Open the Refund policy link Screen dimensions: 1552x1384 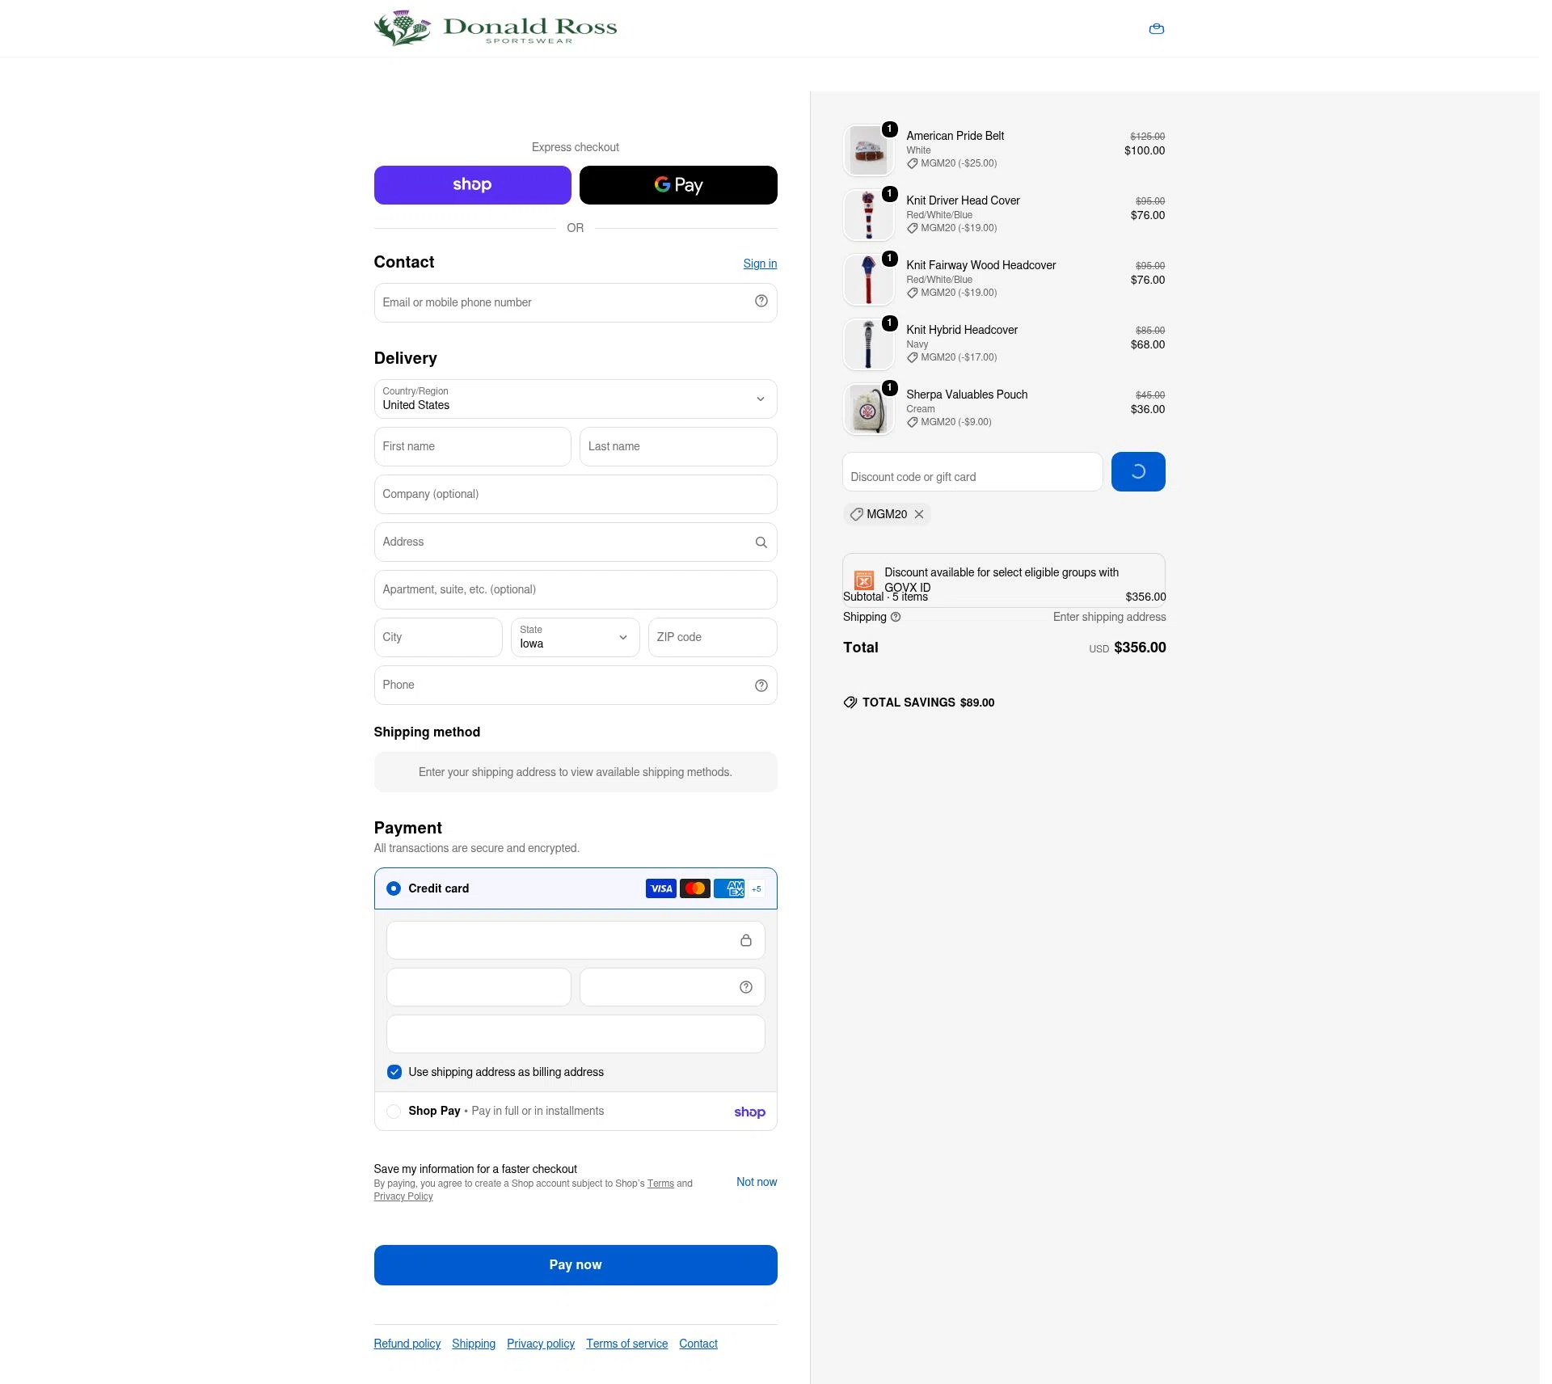point(407,1344)
